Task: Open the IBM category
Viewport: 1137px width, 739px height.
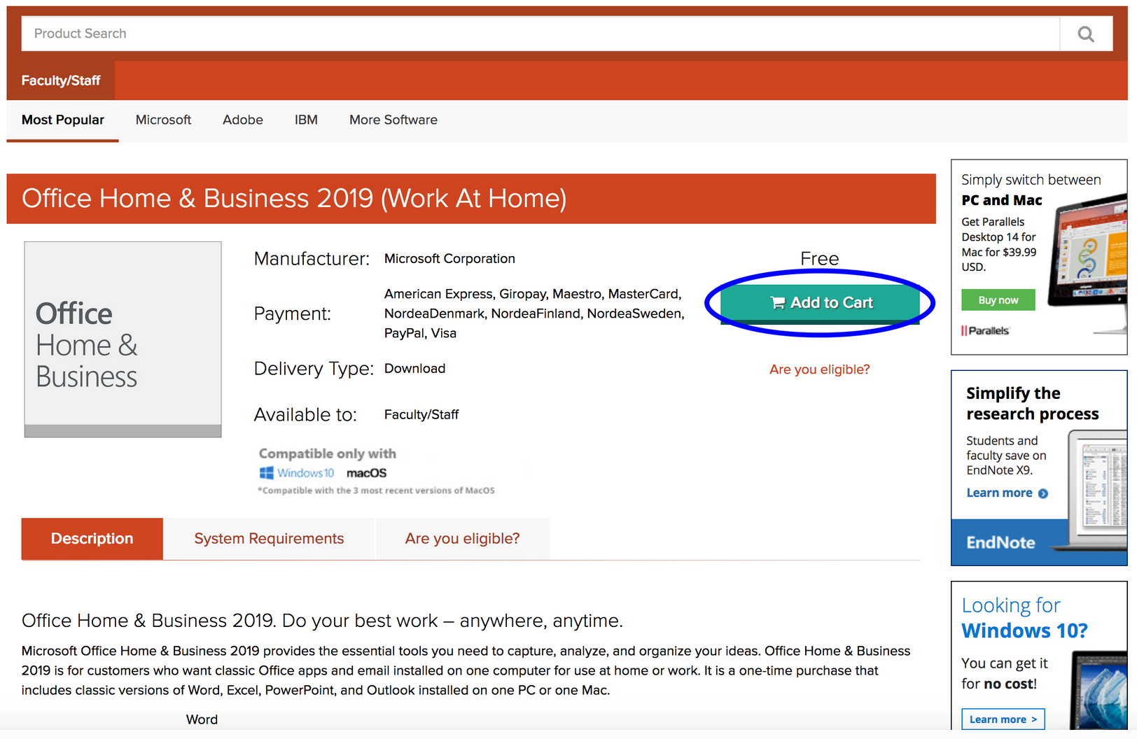Action: click(x=306, y=120)
